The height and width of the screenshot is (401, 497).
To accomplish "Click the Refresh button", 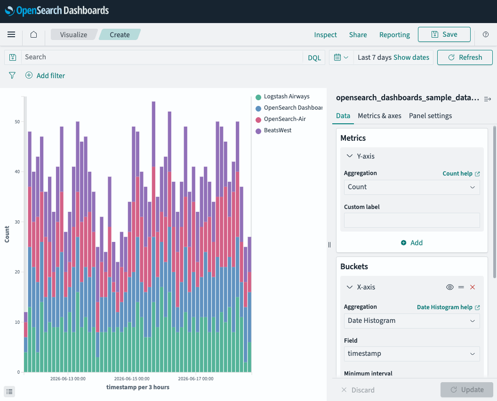I will [x=465, y=57].
